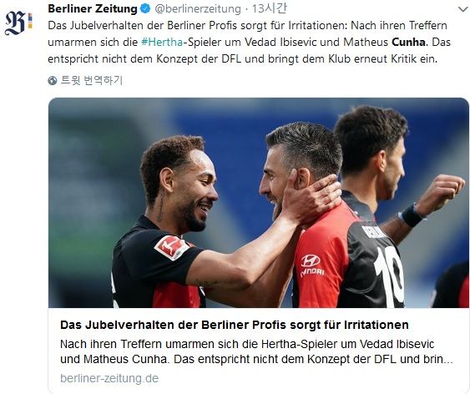The height and width of the screenshot is (394, 470).
Task: Click the blue verified badge icon
Action: [146, 8]
